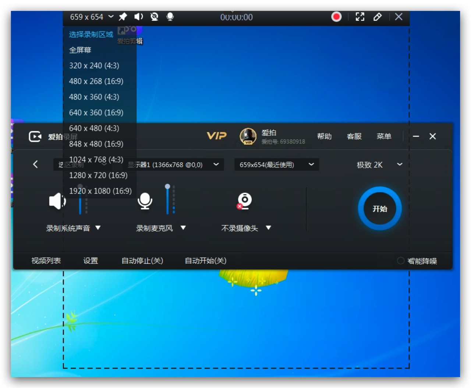The width and height of the screenshot is (471, 388).
Task: Click the 00:00:00 recording timer
Action: tap(236, 17)
